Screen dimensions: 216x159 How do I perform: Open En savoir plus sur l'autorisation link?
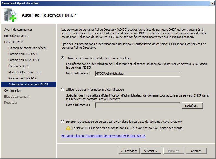pyautogui.click(x=103, y=136)
